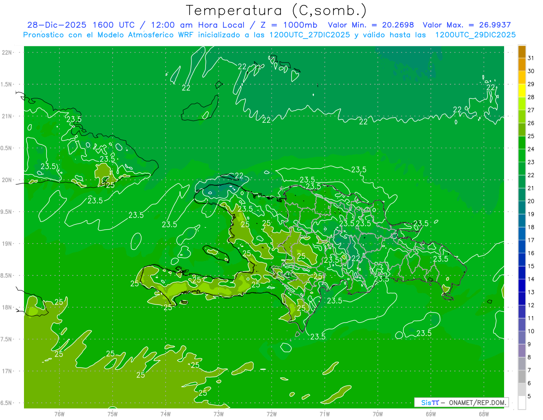The width and height of the screenshot is (543, 420).
Task: Click the '20N' latitude axis label
Action: 7,180
